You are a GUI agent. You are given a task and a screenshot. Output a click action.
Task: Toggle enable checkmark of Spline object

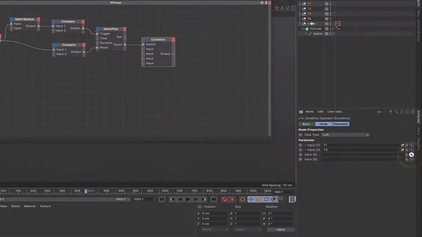[x=333, y=34]
